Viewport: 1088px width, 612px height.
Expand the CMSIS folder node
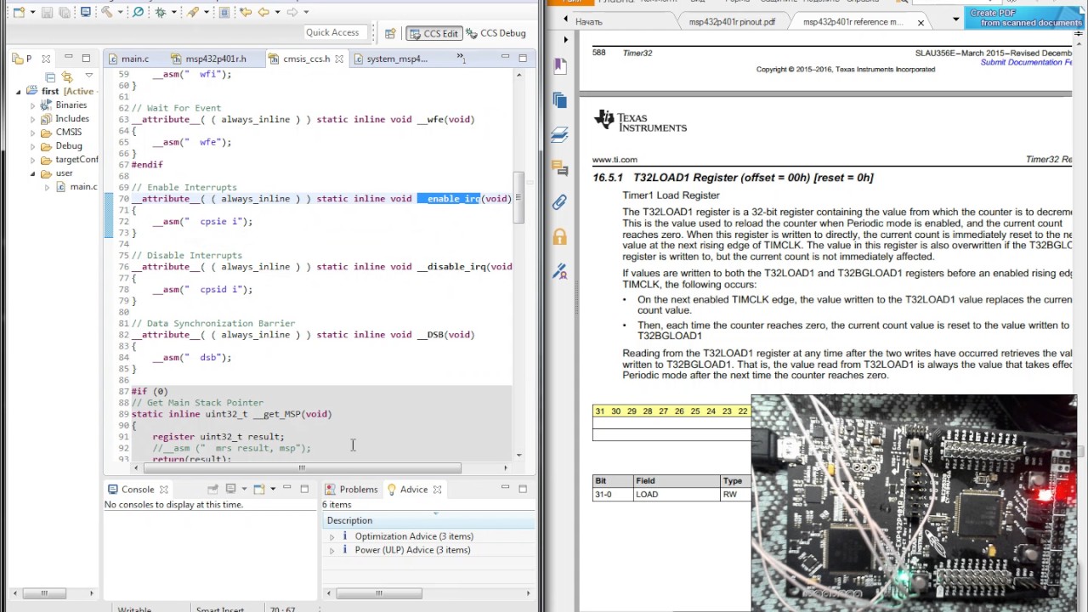[33, 133]
